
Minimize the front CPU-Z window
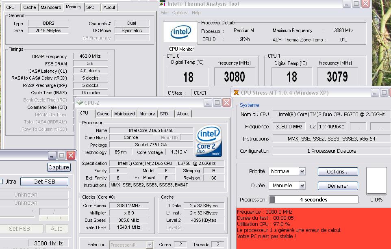208,103
